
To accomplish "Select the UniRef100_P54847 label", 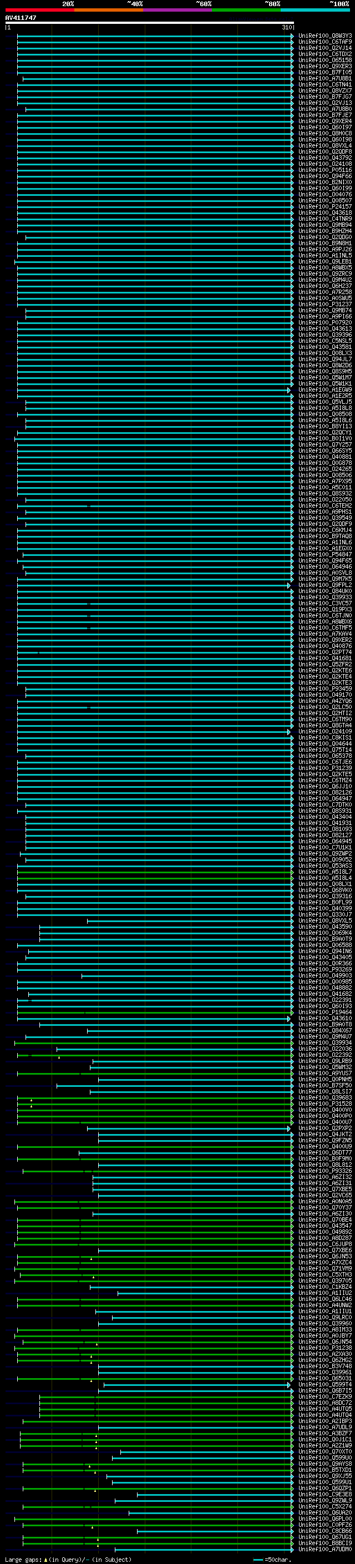I will tap(325, 554).
